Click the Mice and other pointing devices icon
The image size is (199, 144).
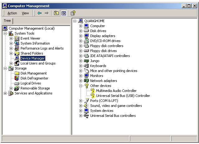tap(86, 71)
